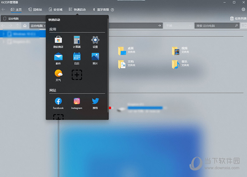Toggle the 快速启动 quick launch menu
Viewport: 247px width, 177px height.
[x=77, y=9]
